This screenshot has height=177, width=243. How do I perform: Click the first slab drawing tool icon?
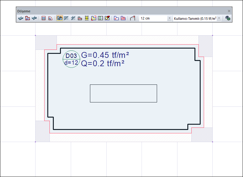point(21,18)
